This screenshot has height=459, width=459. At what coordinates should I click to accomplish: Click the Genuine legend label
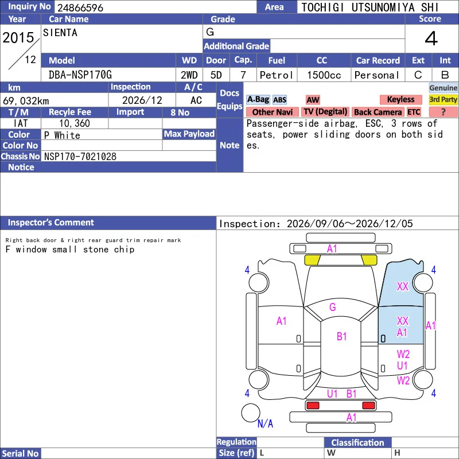coord(443,88)
